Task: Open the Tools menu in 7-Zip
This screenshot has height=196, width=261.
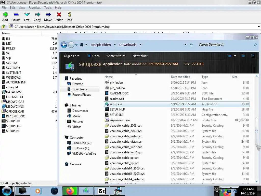Action: tap(48, 7)
